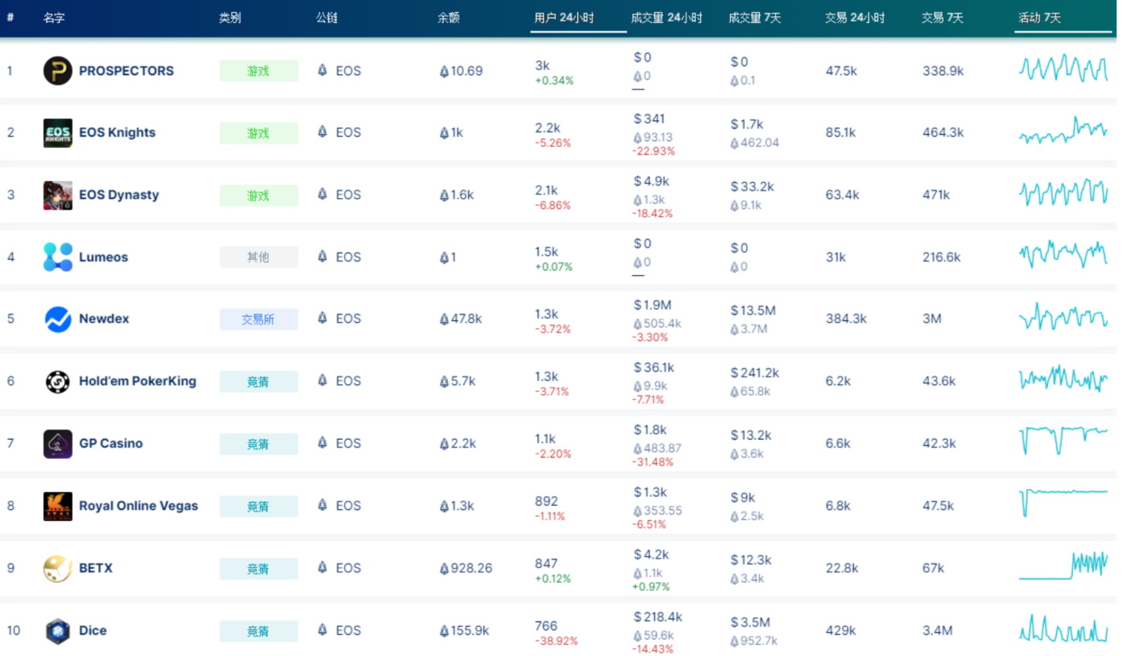Screen dimensions: 1128x656
Task: Sort table by 类别 column
Action: click(x=230, y=17)
